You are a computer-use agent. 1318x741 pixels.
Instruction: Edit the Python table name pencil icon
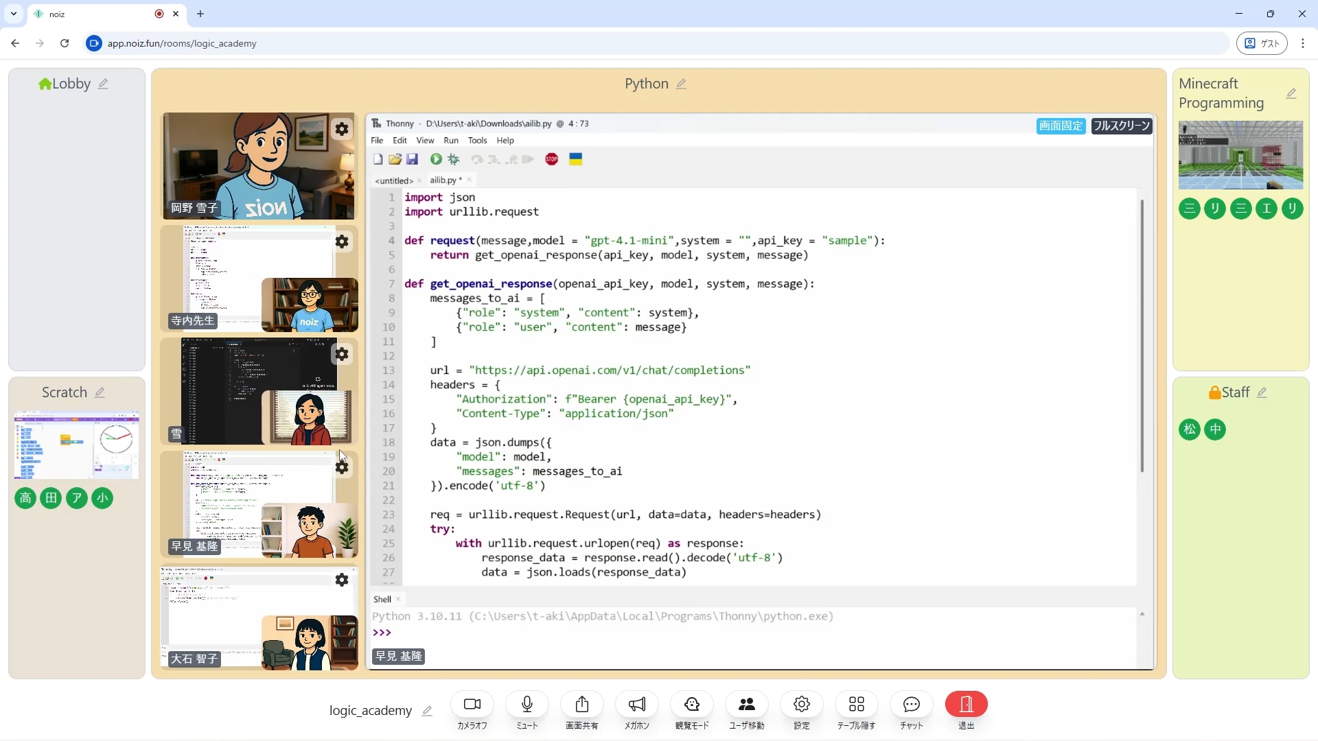pos(681,84)
